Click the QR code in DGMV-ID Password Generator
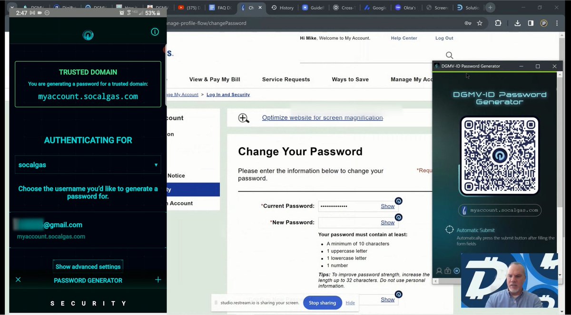Image resolution: width=571 pixels, height=315 pixels. click(499, 156)
